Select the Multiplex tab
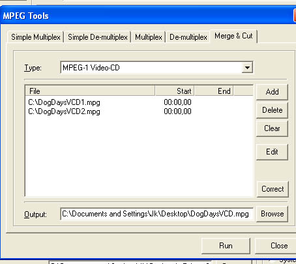This screenshot has height=264, width=296. (149, 37)
